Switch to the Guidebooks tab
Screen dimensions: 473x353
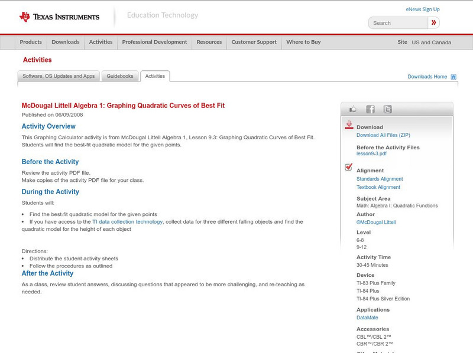[x=121, y=76]
